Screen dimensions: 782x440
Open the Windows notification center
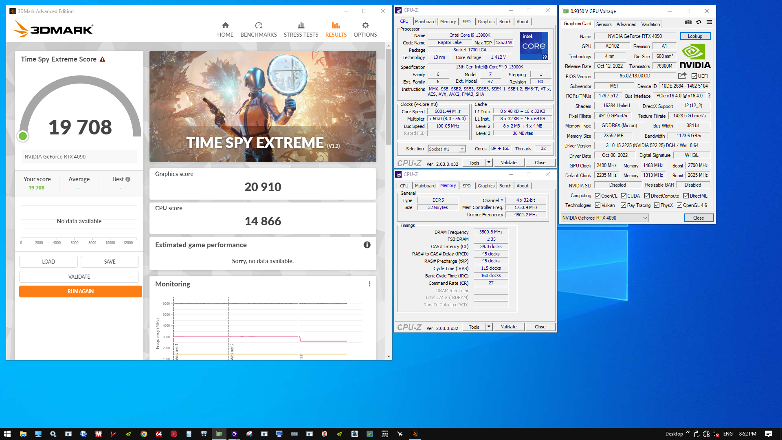click(769, 434)
